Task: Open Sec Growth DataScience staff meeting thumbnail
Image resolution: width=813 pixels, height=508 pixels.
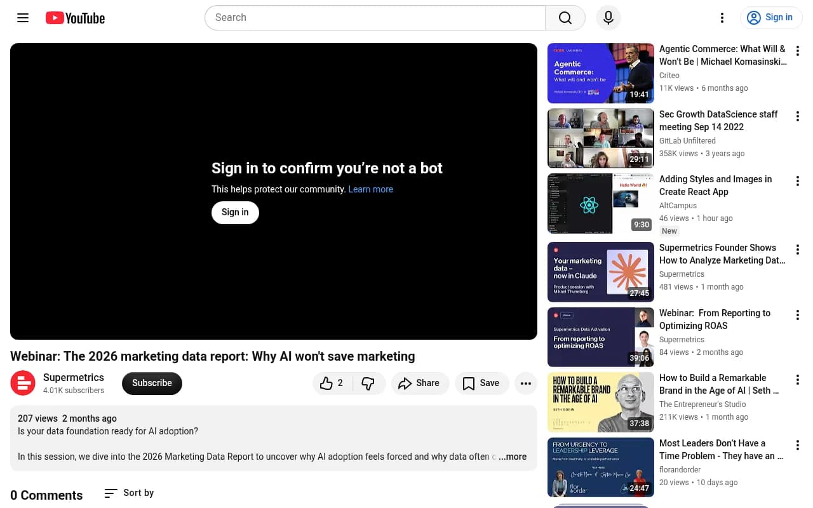Action: pyautogui.click(x=601, y=138)
